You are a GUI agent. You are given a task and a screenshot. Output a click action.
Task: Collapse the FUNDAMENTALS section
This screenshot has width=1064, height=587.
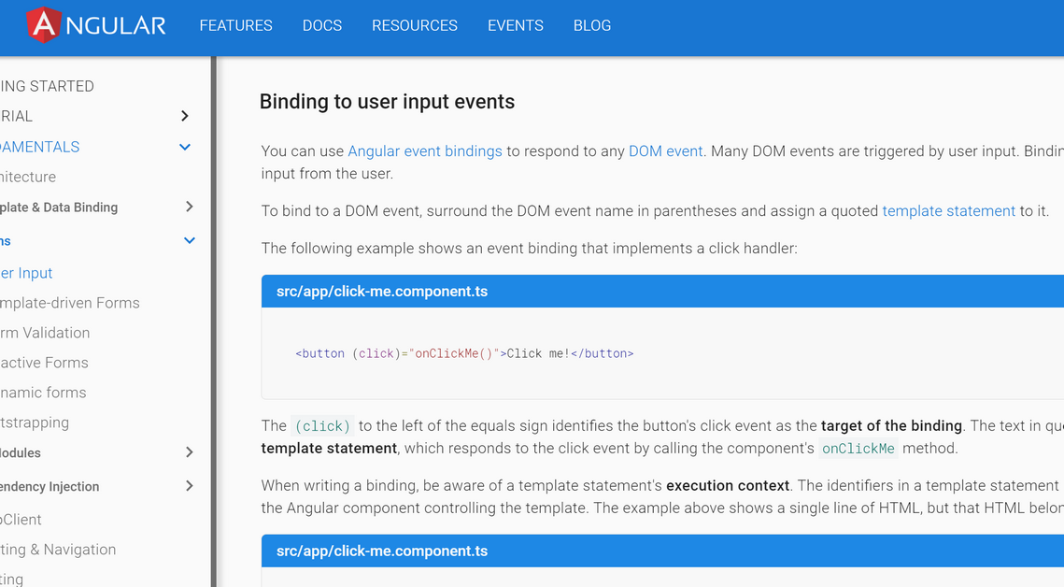(184, 146)
